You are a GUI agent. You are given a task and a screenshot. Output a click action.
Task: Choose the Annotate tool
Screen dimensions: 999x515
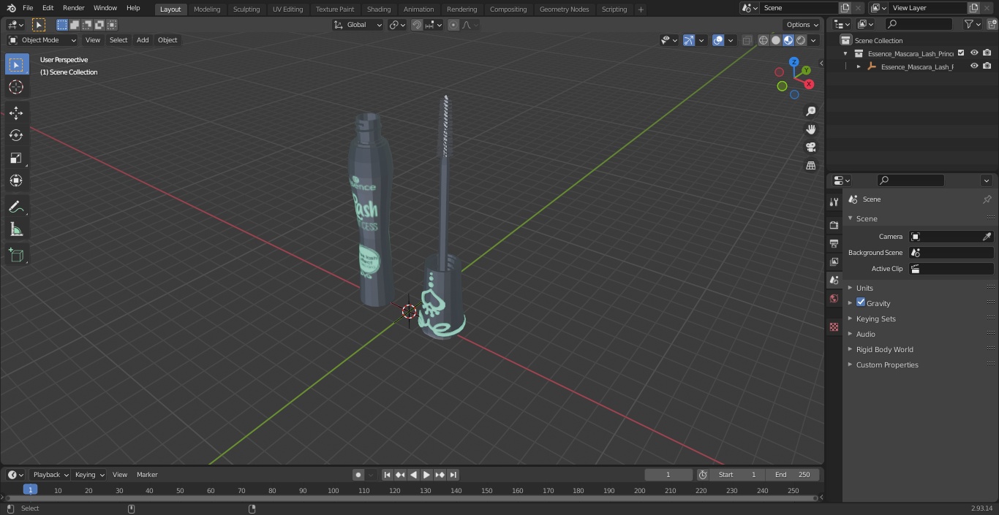click(16, 207)
